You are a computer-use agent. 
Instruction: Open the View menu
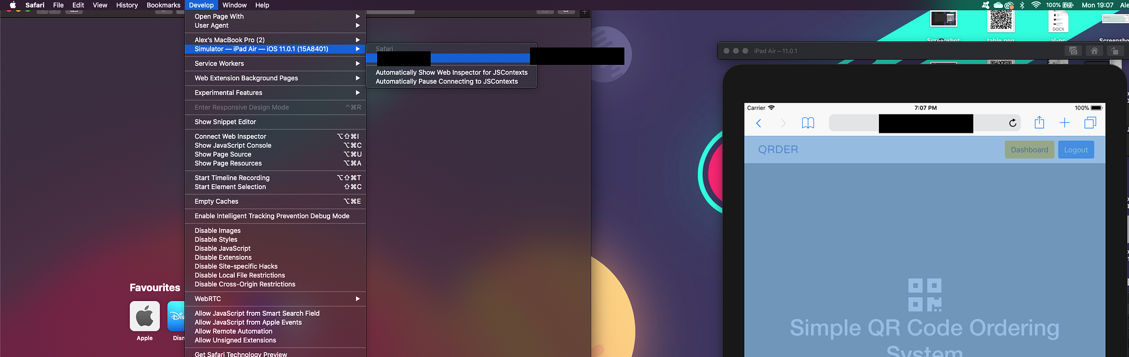(100, 5)
